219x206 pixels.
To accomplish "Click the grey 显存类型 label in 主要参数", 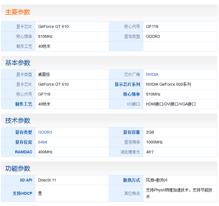I will tap(132, 36).
